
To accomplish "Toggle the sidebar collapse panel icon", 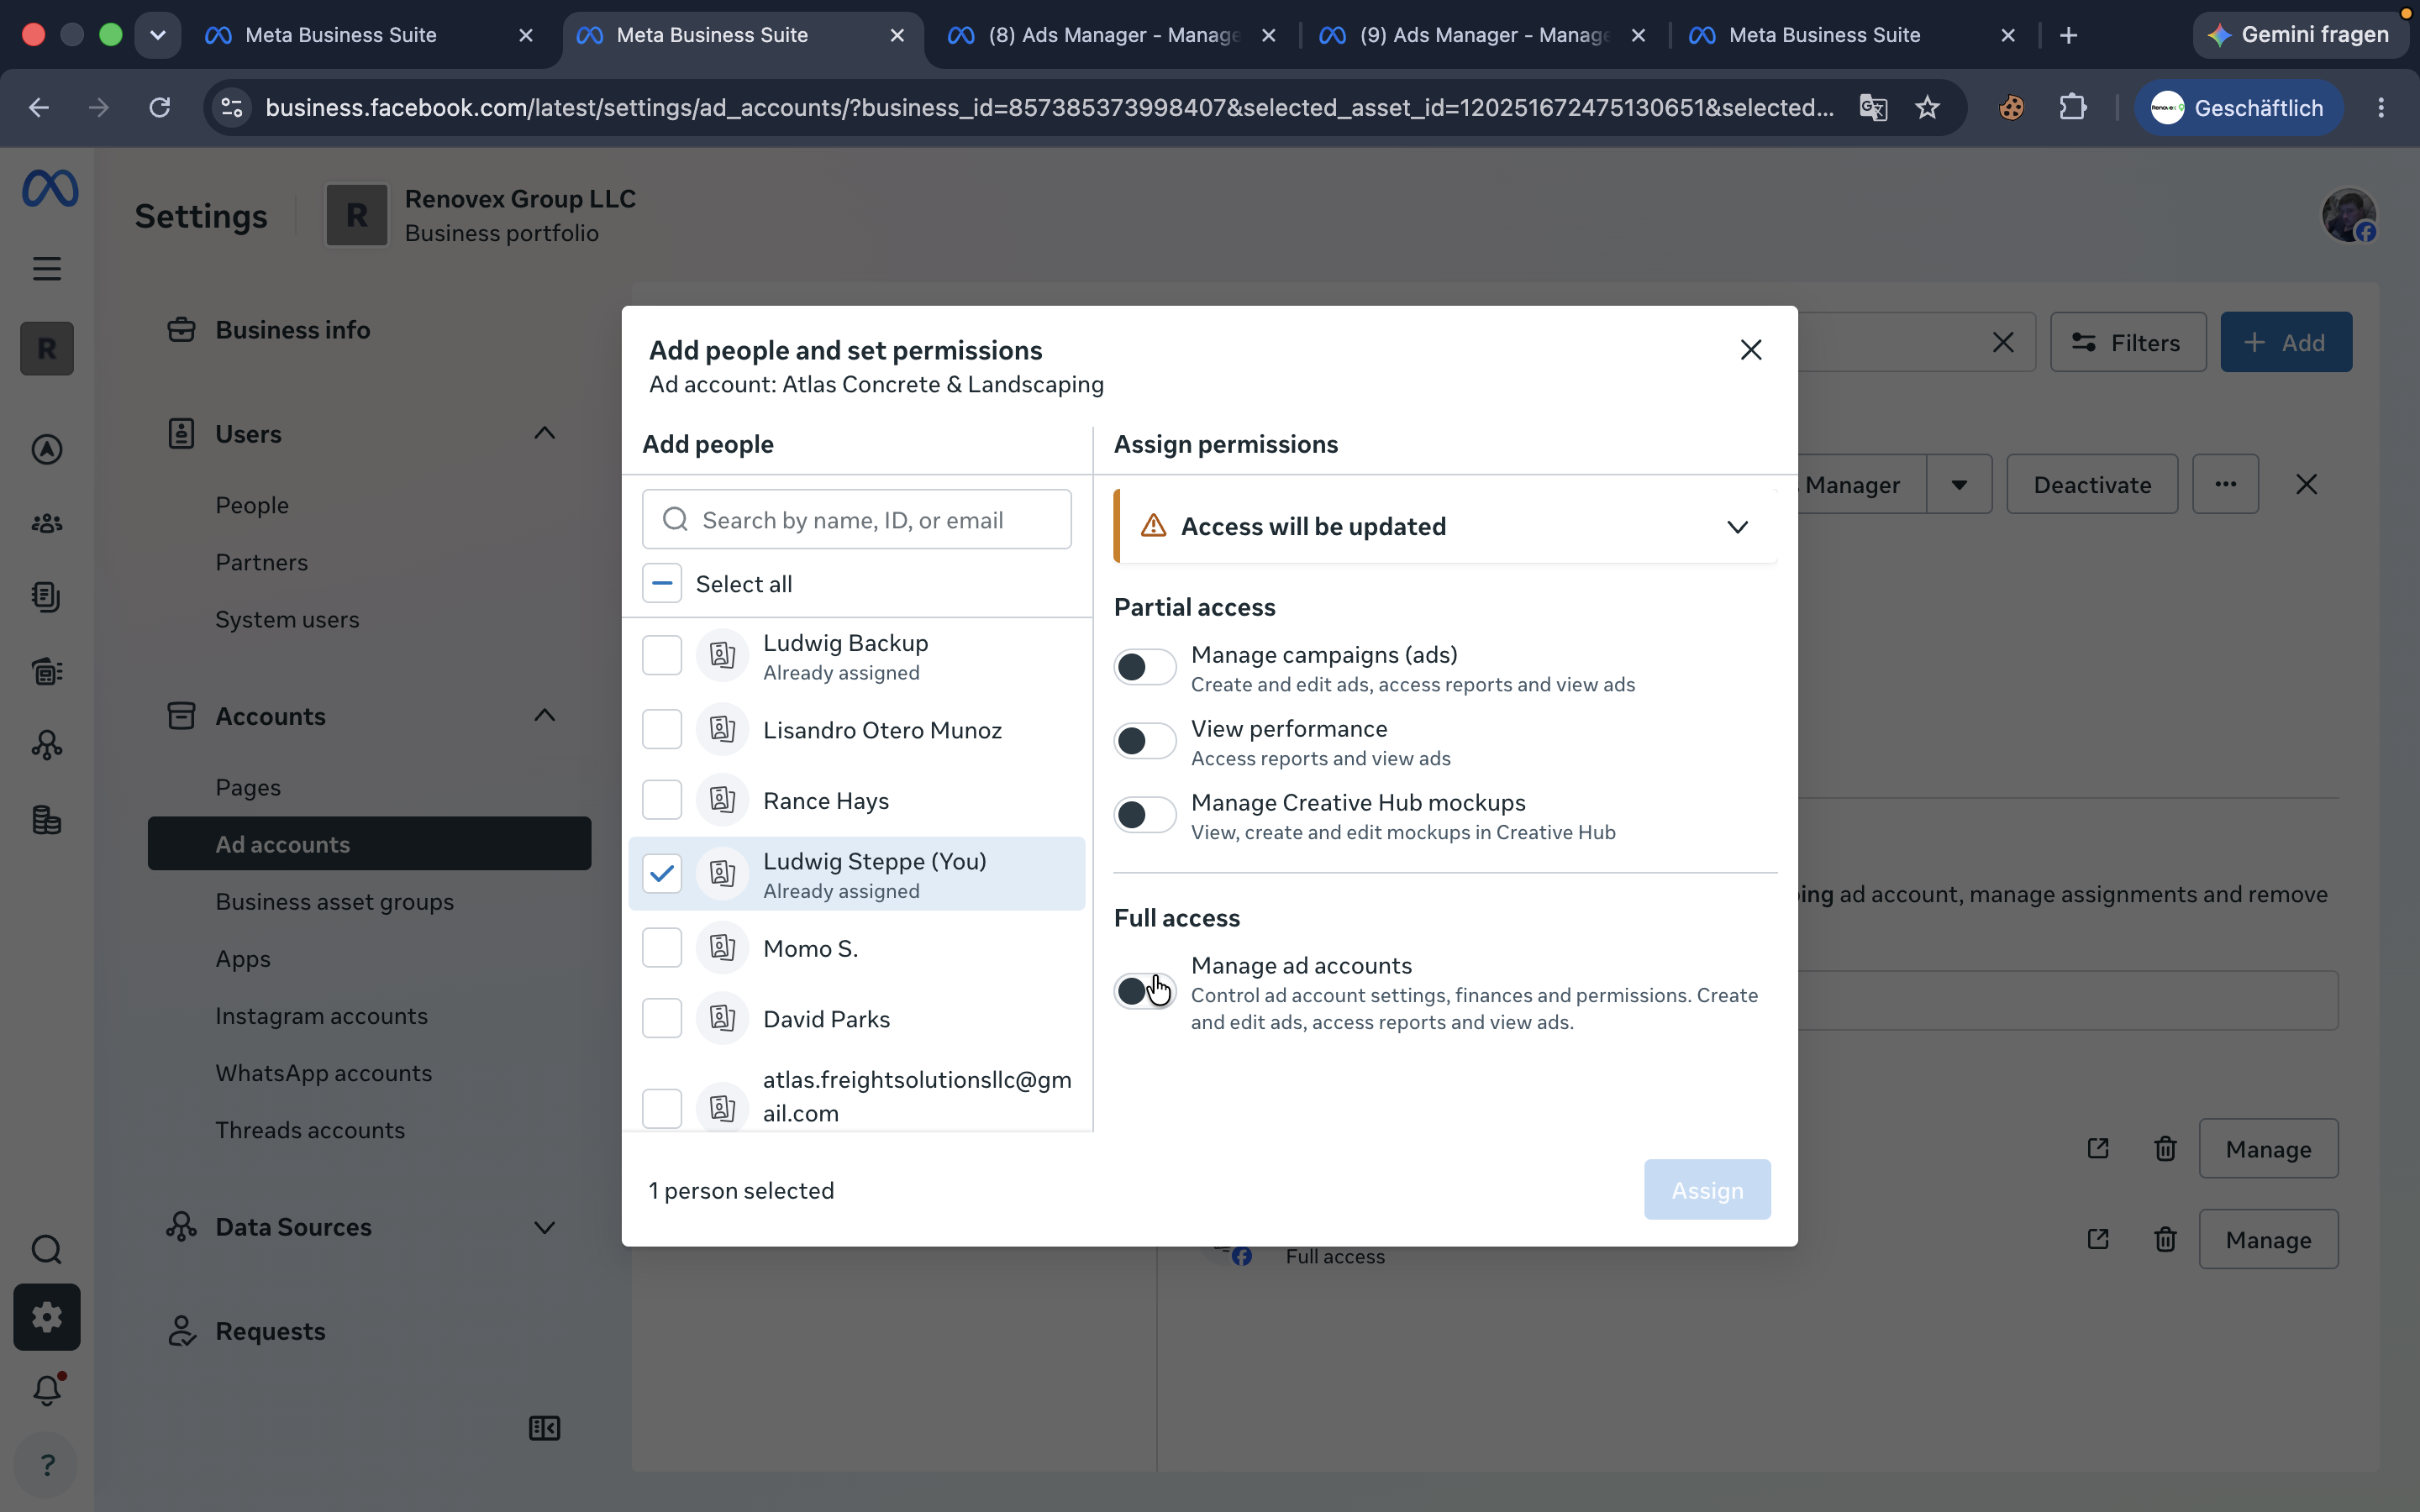I will tap(544, 1428).
